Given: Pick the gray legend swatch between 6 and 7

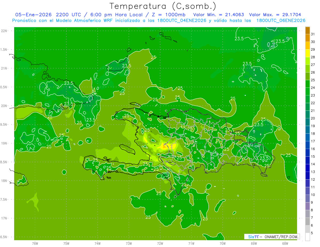Looking at the screenshot, I should pos(307,221).
